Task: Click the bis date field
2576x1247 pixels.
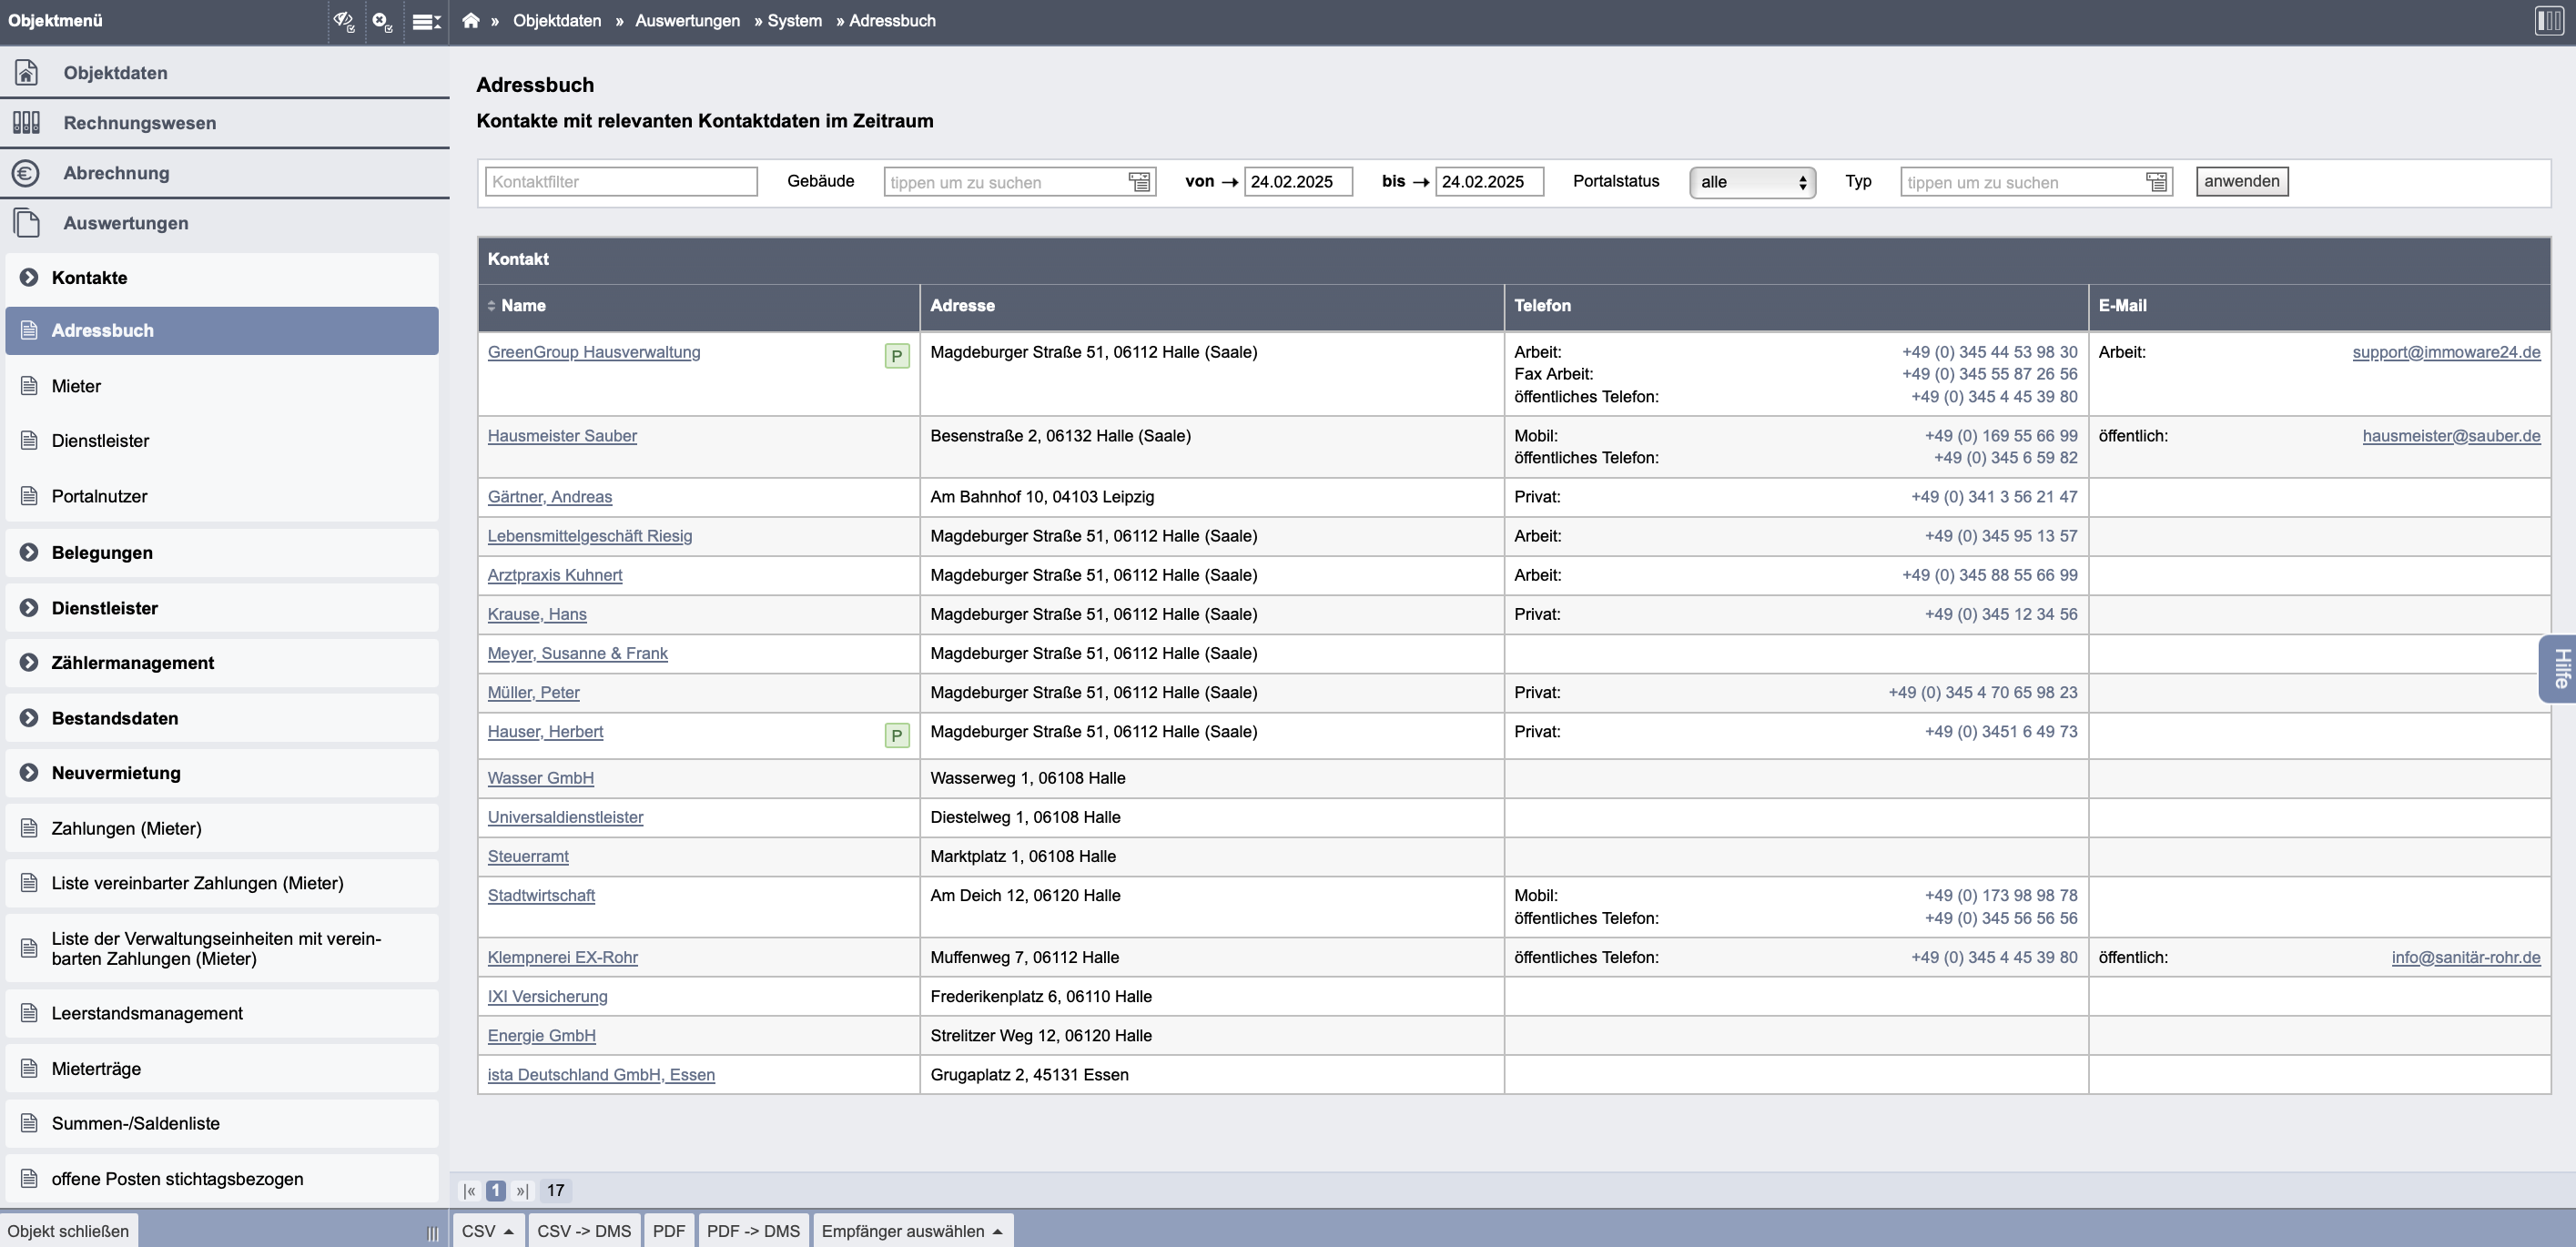Action: click(1489, 182)
